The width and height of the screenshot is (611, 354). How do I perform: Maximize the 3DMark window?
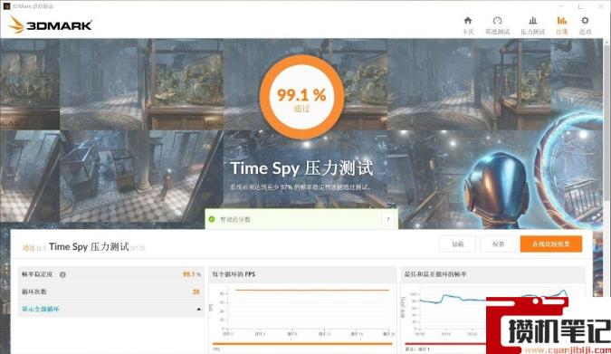[580, 5]
